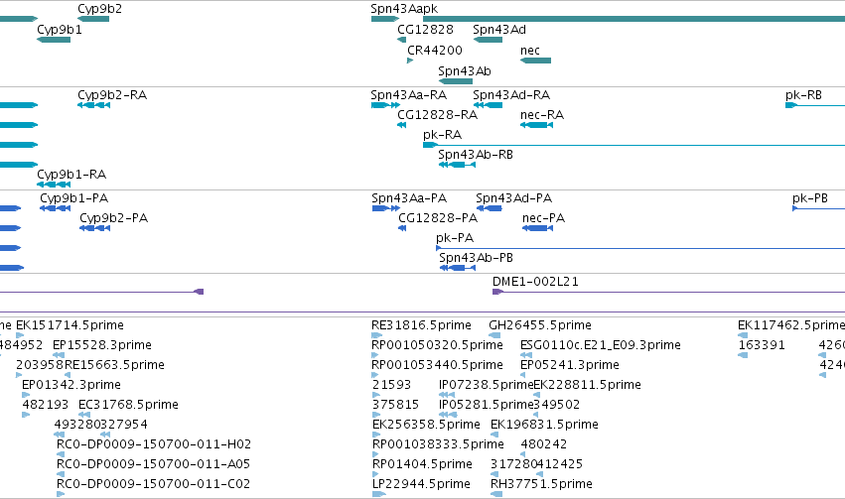Image resolution: width=845 pixels, height=499 pixels.
Task: Select the 163391 feature label
Action: pyautogui.click(x=762, y=345)
